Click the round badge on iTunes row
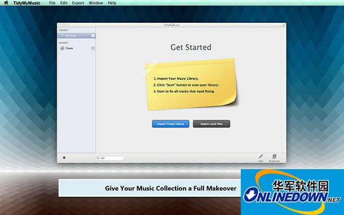 pos(93,48)
